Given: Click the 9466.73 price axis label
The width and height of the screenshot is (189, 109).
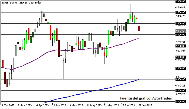Looking at the screenshot, I should point(180,16).
